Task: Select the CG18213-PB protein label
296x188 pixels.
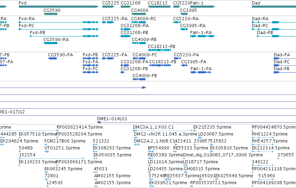Action: coord(163,62)
